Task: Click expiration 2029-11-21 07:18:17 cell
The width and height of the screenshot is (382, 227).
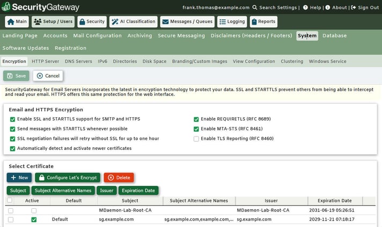Action: [332, 220]
